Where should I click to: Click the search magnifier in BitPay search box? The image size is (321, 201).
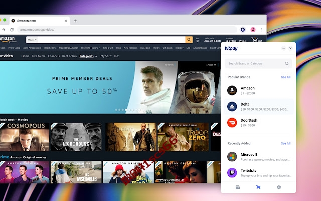coord(287,64)
